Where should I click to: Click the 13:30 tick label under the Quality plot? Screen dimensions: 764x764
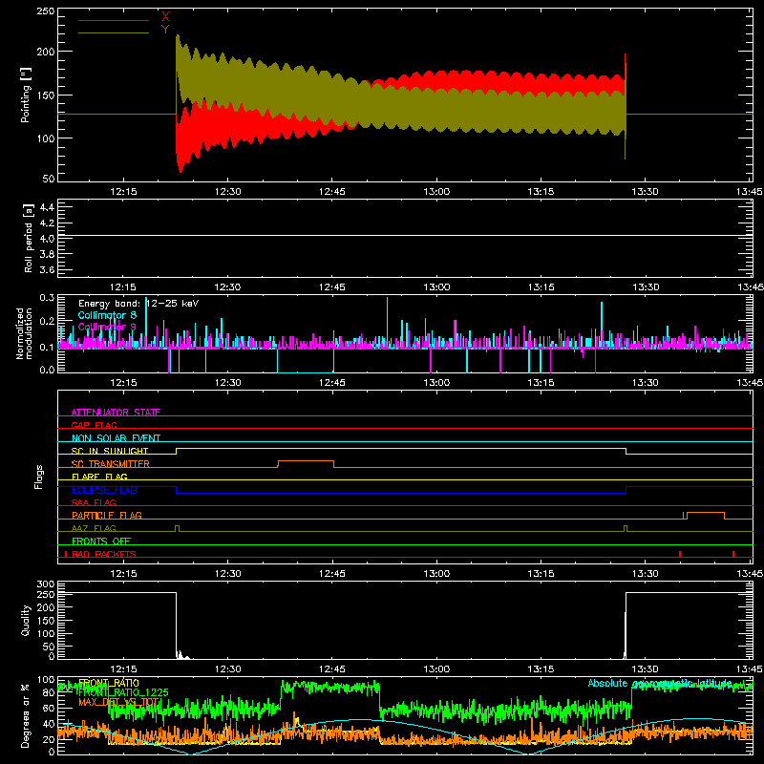646,669
